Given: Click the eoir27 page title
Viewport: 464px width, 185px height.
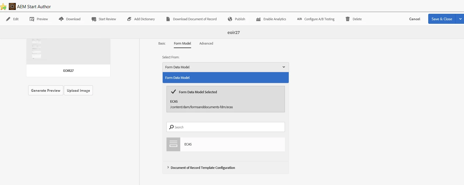Looking at the screenshot, I should pyautogui.click(x=234, y=32).
